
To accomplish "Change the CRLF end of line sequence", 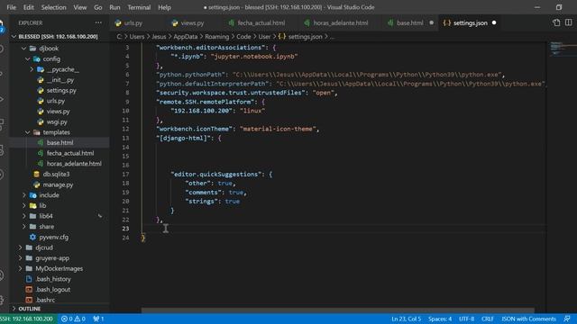I will coord(487,319).
